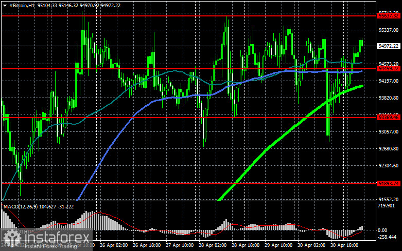Select the red 93369.46 price level label
This screenshot has width=402, height=251.
389,118
